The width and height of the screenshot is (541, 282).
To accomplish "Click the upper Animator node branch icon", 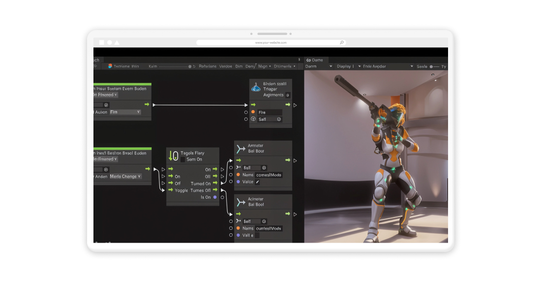I will (x=241, y=149).
